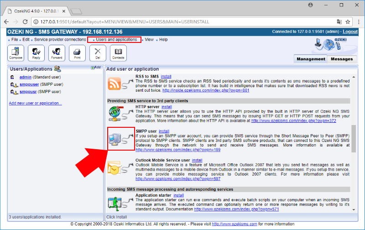
Task: Click the browser reload icon
Action: point(25,21)
